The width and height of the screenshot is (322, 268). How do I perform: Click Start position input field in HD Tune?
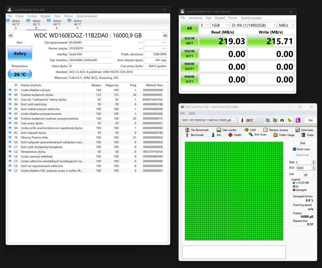coord(304,162)
